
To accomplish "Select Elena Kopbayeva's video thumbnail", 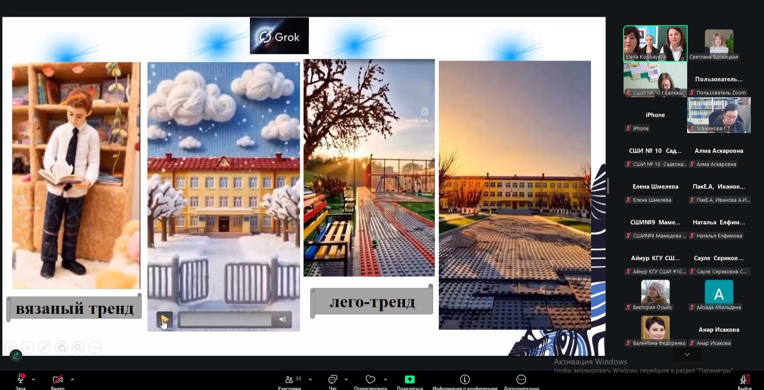I will (655, 43).
